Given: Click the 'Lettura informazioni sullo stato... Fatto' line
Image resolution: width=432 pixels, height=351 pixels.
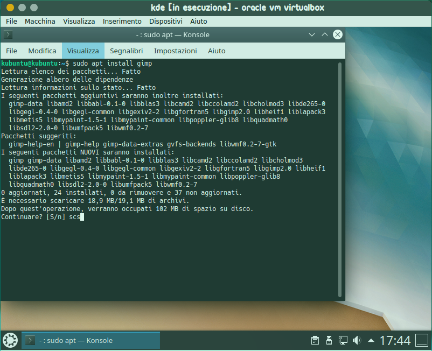Looking at the screenshot, I should (x=79, y=88).
